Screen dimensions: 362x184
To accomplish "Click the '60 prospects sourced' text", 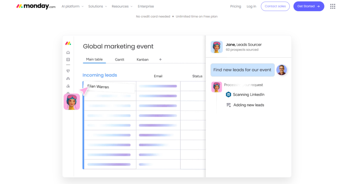I will click(x=242, y=50).
